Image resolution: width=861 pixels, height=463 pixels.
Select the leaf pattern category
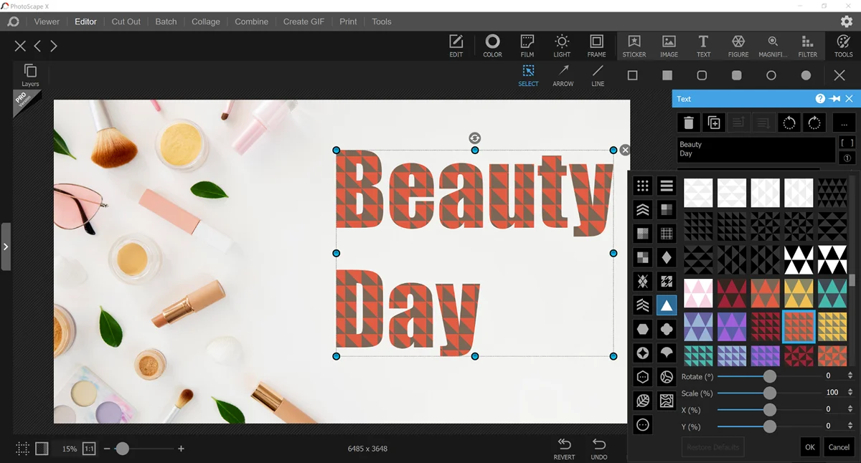coord(643,401)
